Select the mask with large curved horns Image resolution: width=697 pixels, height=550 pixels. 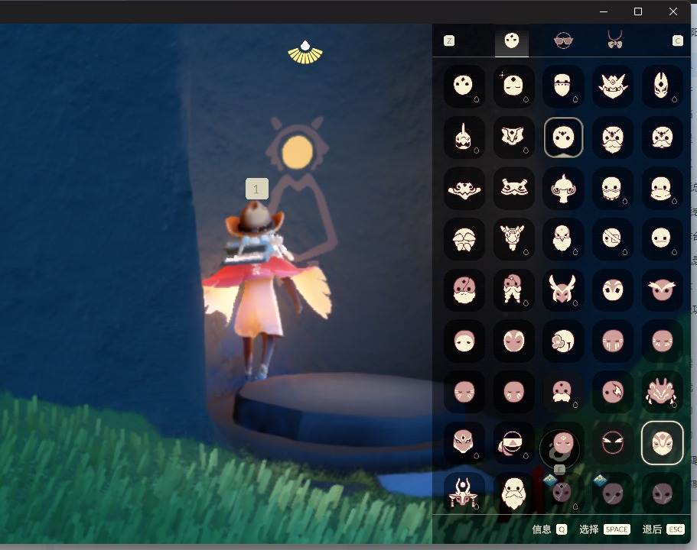coord(563,290)
